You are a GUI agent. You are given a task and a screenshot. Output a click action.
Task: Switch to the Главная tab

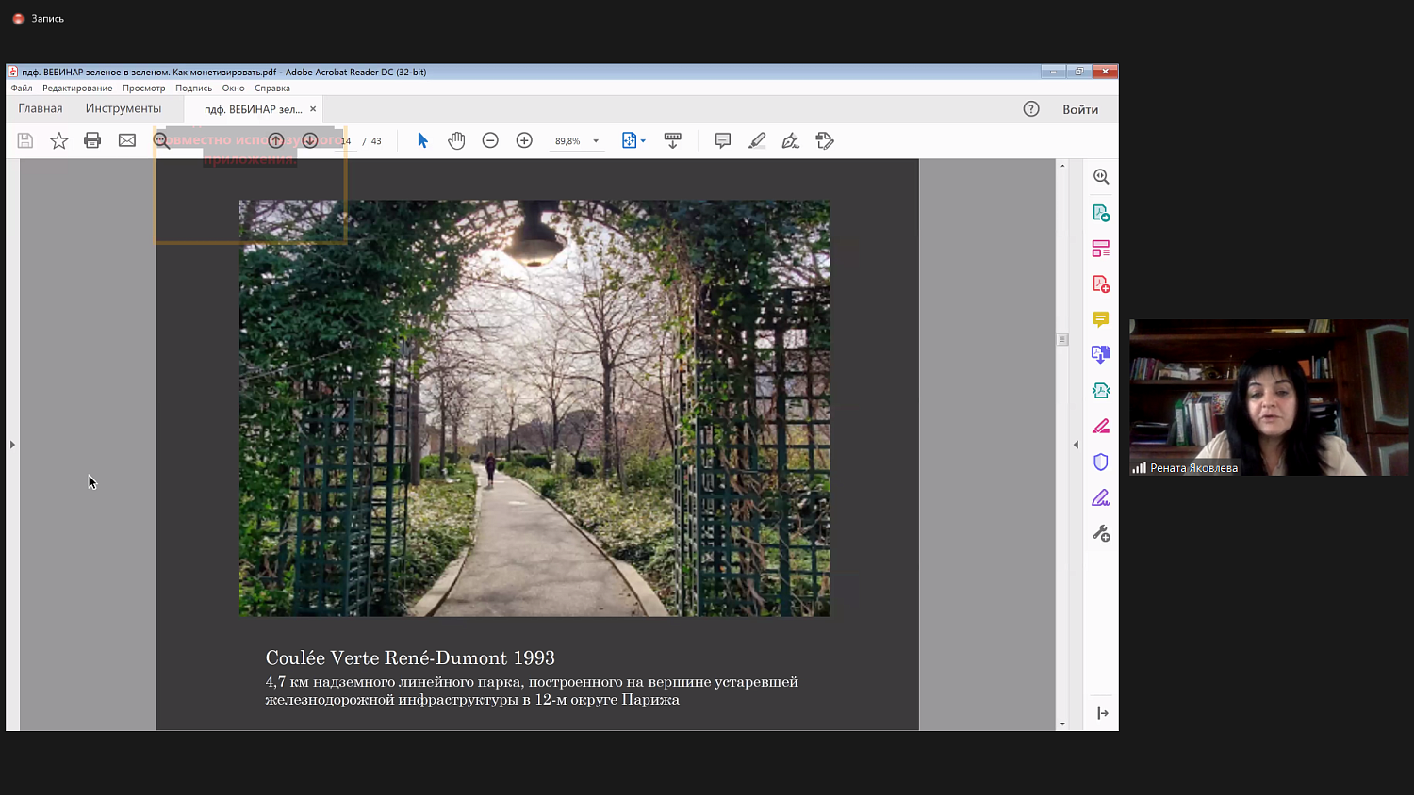(41, 109)
